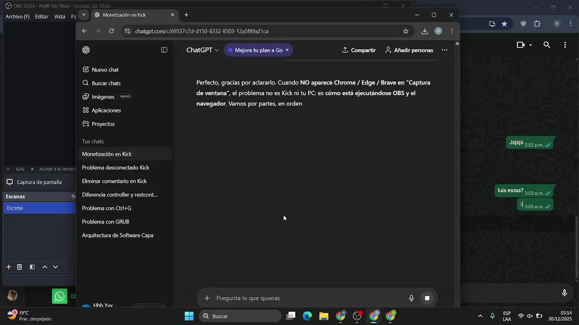Open the WhatsApp chat three-dot menu
579x325 pixels.
point(565,45)
